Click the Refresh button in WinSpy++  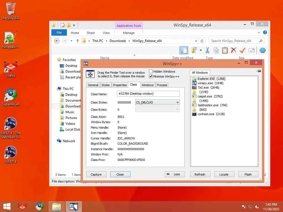point(200,174)
